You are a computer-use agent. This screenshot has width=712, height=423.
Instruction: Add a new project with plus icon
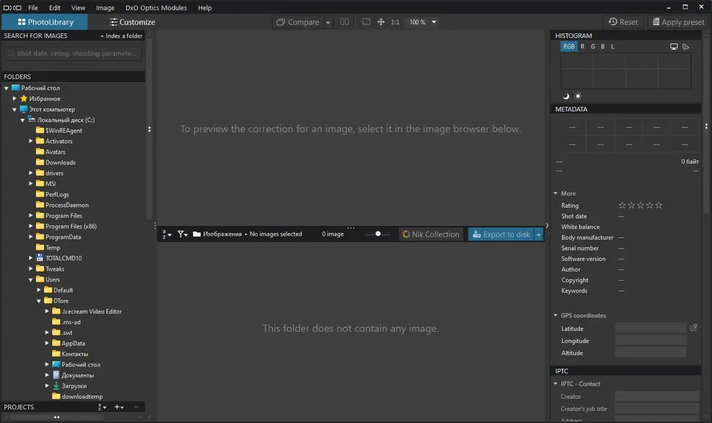click(x=118, y=407)
